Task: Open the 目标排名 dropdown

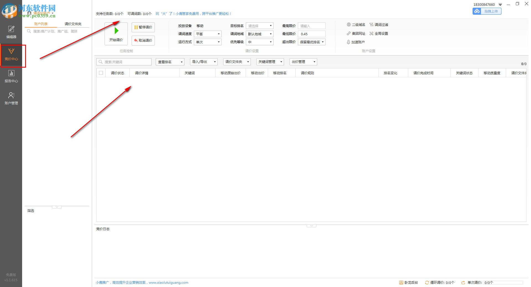Action: click(x=260, y=26)
